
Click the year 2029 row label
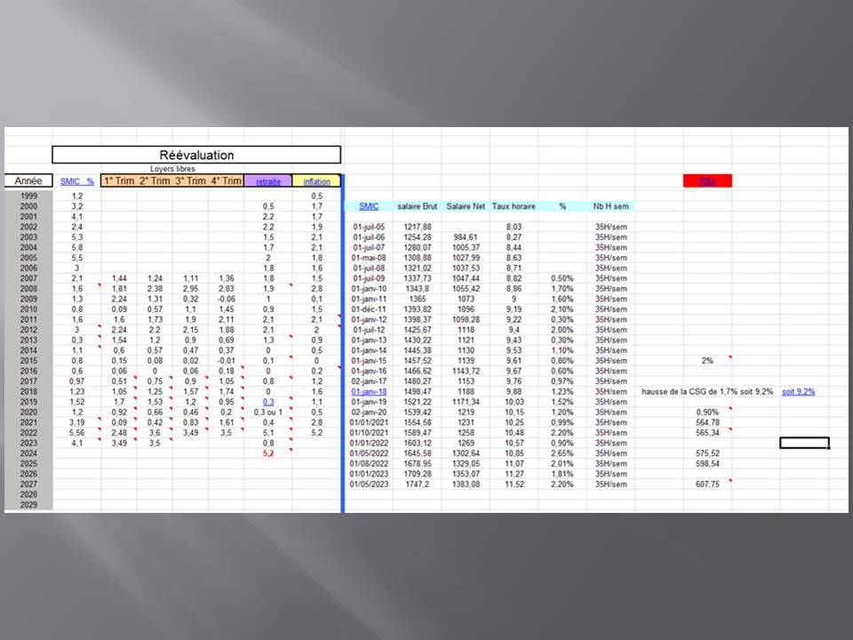28,505
